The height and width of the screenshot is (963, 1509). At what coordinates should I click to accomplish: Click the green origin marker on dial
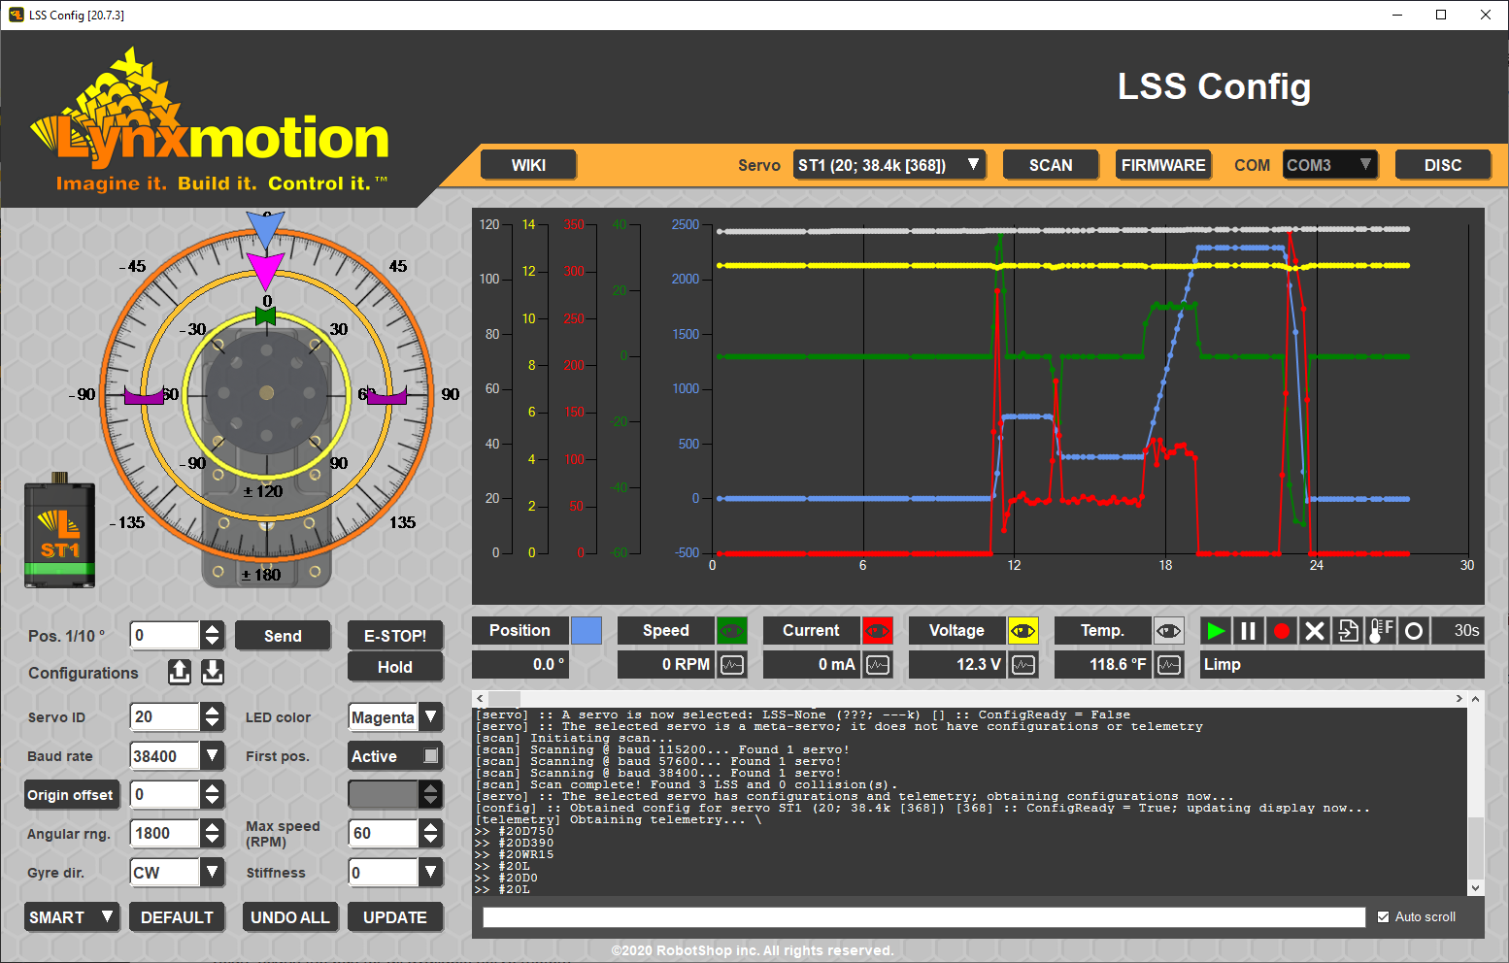265,315
